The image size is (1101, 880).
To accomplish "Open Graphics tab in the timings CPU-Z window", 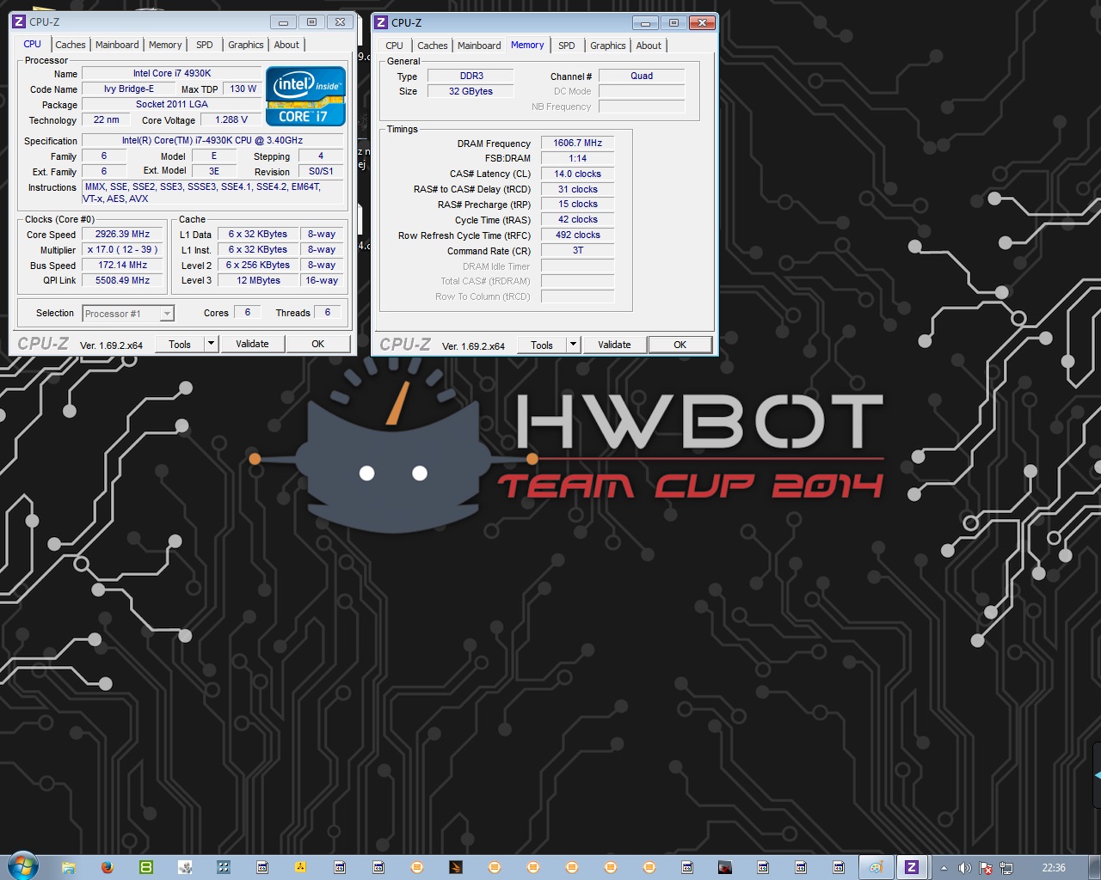I will (608, 46).
